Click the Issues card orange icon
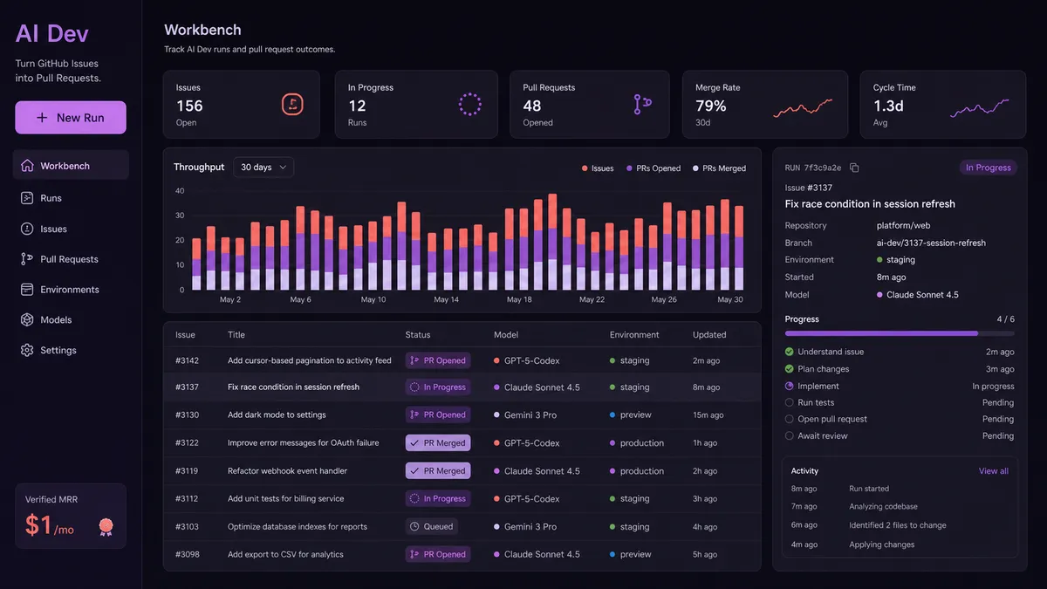The width and height of the screenshot is (1047, 589). coord(292,105)
